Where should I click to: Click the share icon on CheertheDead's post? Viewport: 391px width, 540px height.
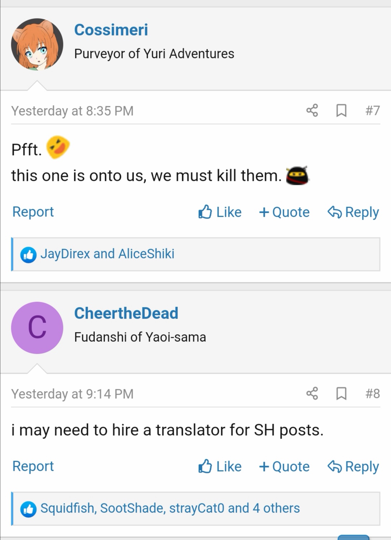pyautogui.click(x=312, y=394)
